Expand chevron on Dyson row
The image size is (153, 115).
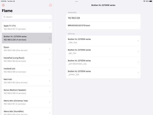point(50,49)
